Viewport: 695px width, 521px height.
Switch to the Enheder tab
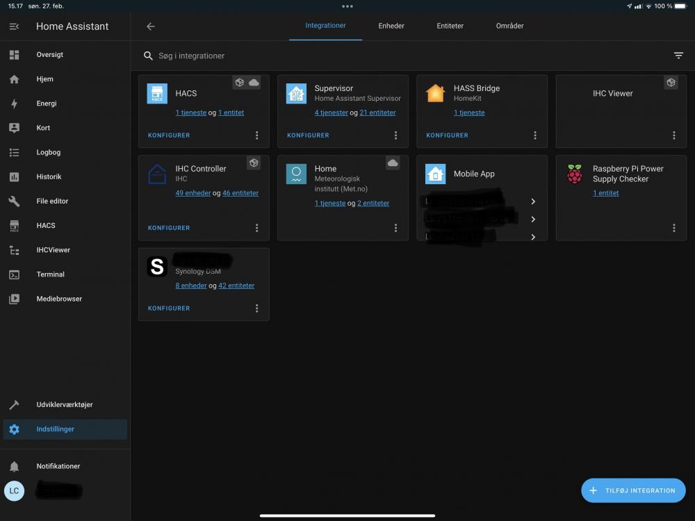[391, 26]
